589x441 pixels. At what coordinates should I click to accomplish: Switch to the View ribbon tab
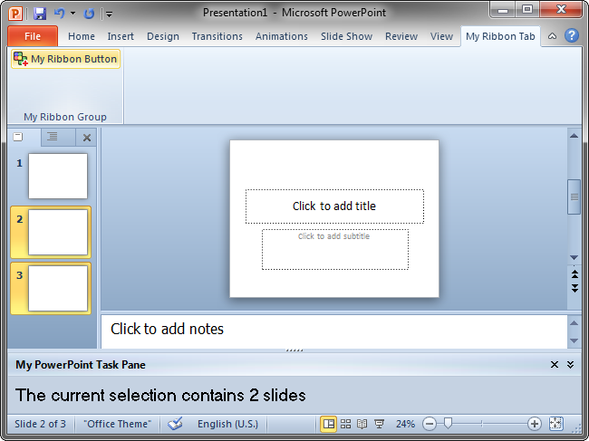[441, 36]
